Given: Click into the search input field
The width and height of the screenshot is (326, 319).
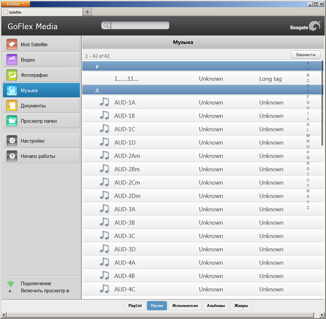Looking at the screenshot, I should tap(140, 25).
